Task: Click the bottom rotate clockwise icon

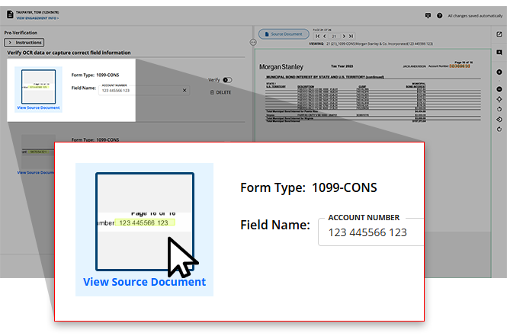Action: (499, 130)
